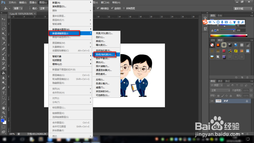Click 新建调整图层(J) menu entry

[x=70, y=33]
